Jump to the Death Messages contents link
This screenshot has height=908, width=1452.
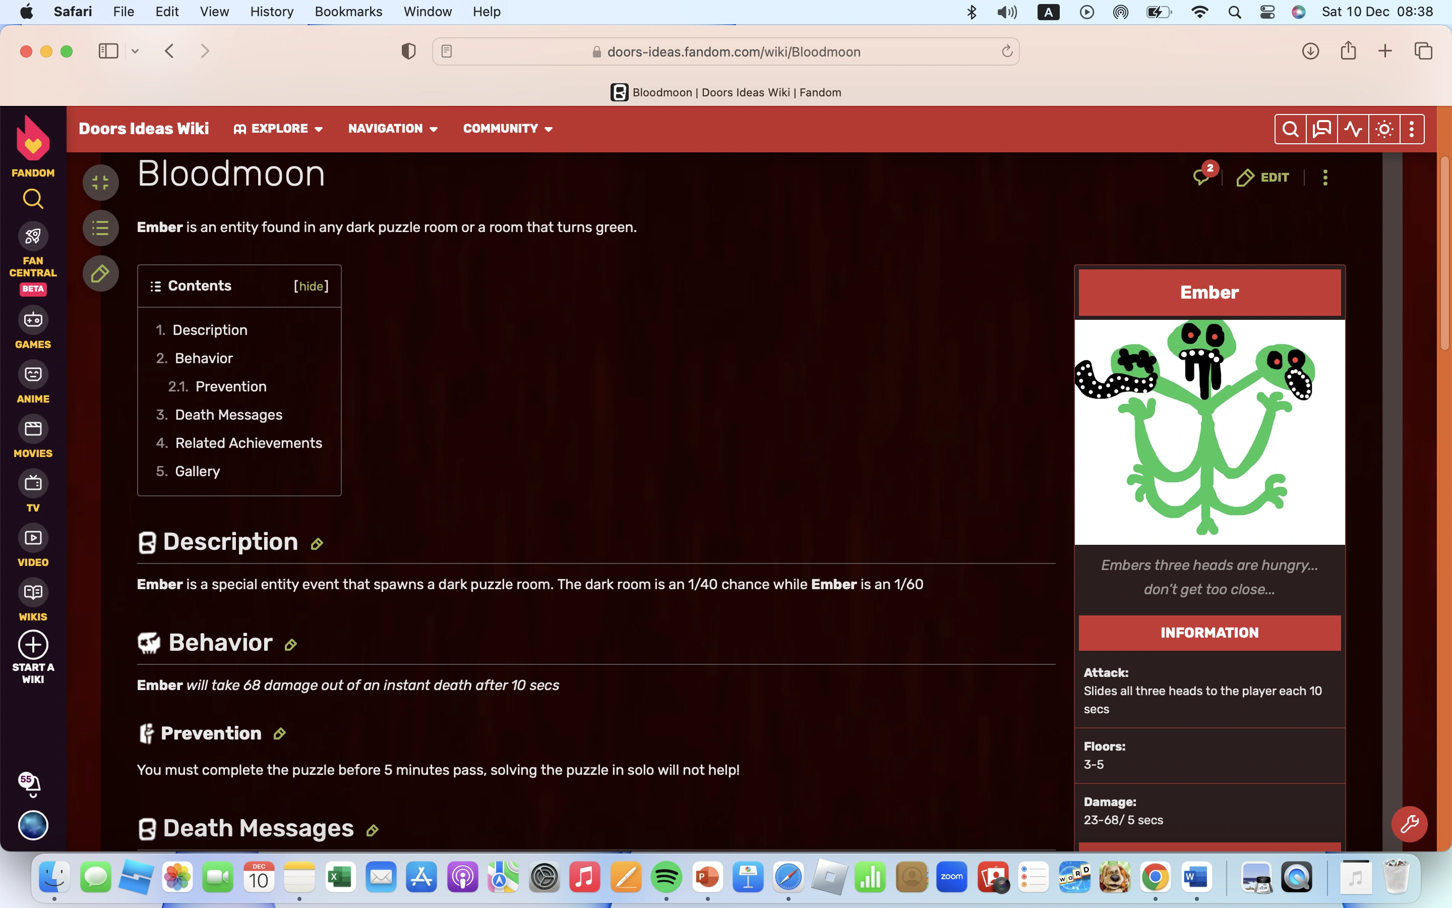click(x=228, y=415)
